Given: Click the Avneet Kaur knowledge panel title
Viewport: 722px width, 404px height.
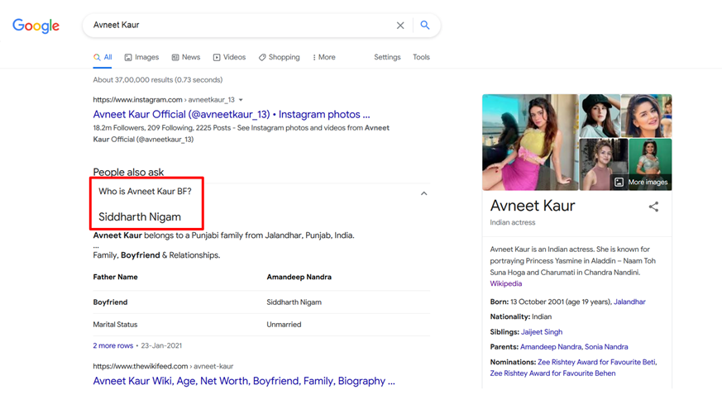Looking at the screenshot, I should [x=533, y=206].
